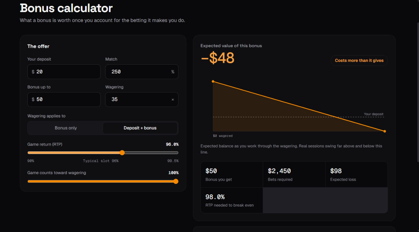This screenshot has height=232, width=419.
Task: Click the dollar sign in Your deposit field
Action: (33, 72)
